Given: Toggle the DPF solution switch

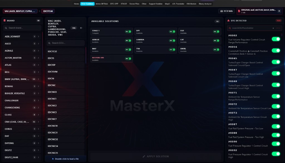Looking at the screenshot, I should 172,31.
